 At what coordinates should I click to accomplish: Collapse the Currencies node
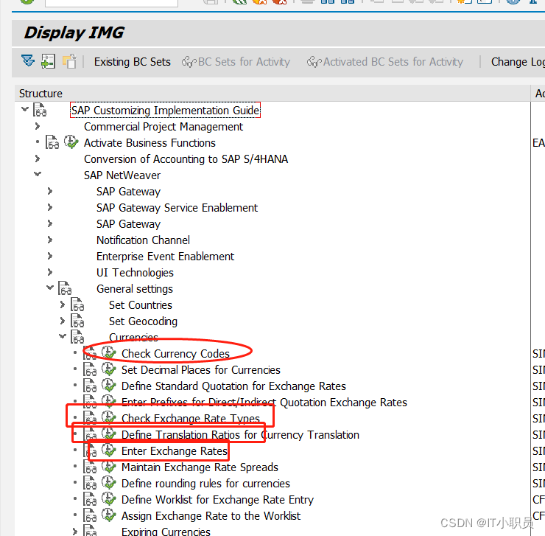[x=63, y=336]
